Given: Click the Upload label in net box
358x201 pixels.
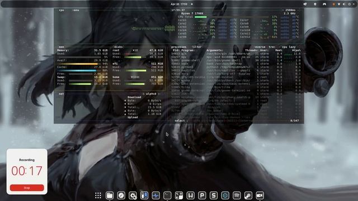Looking at the screenshot, I should coord(133,117).
